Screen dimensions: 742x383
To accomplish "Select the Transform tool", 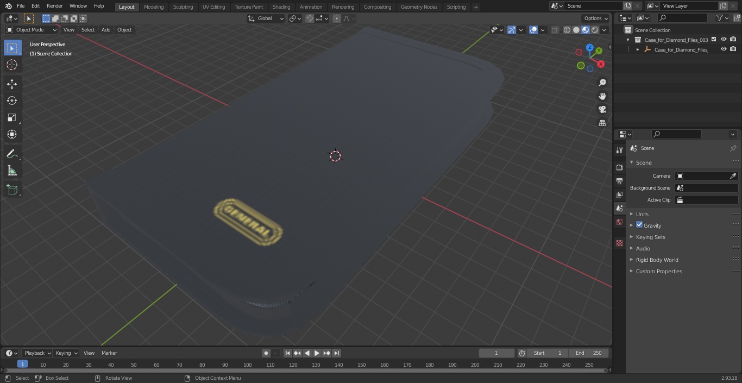I will point(12,135).
